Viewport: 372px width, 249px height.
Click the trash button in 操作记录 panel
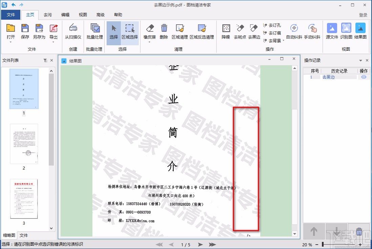(x=359, y=231)
